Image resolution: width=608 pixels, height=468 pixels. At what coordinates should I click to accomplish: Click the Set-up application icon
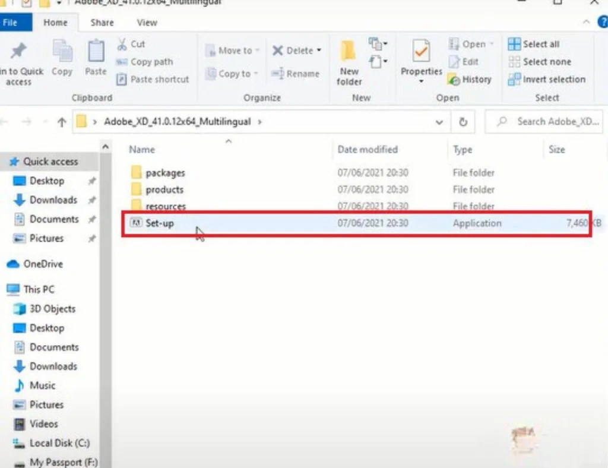pos(136,223)
